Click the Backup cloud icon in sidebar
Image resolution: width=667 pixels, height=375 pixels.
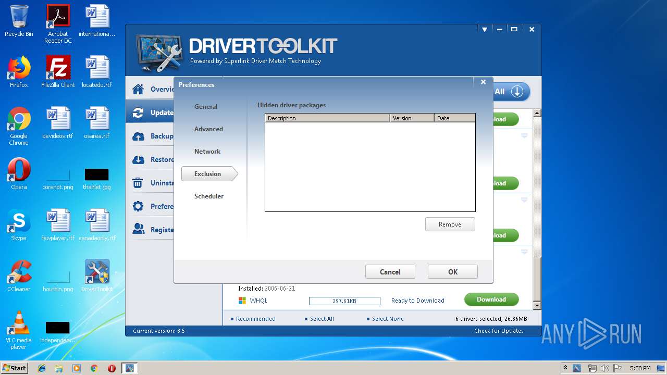[x=138, y=136]
